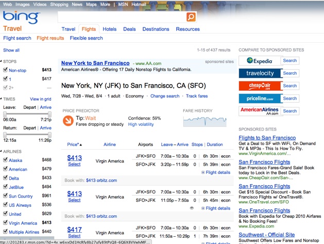Click the Travelocity logo
This screenshot has width=324, height=244.
click(x=260, y=73)
